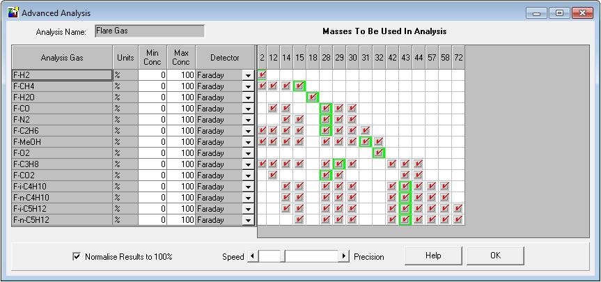Open Detector dropdown for F-C2H6
Screen dimensions: 601x282
(x=248, y=131)
